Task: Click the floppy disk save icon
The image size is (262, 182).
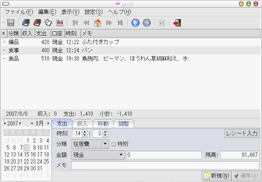Action: tap(11, 23)
